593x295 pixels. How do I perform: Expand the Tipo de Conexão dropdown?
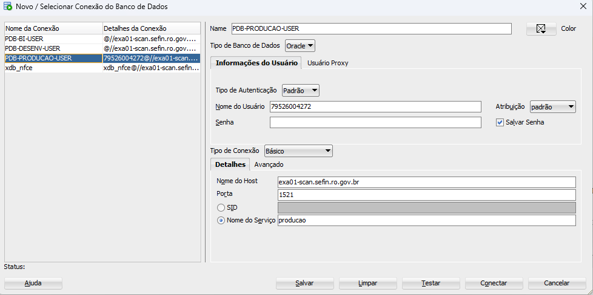coord(298,151)
